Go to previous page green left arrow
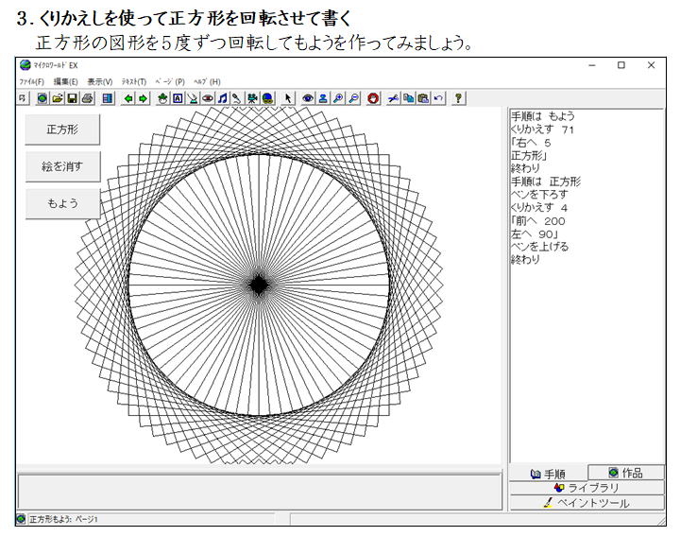This screenshot has height=536, width=680. click(x=127, y=98)
